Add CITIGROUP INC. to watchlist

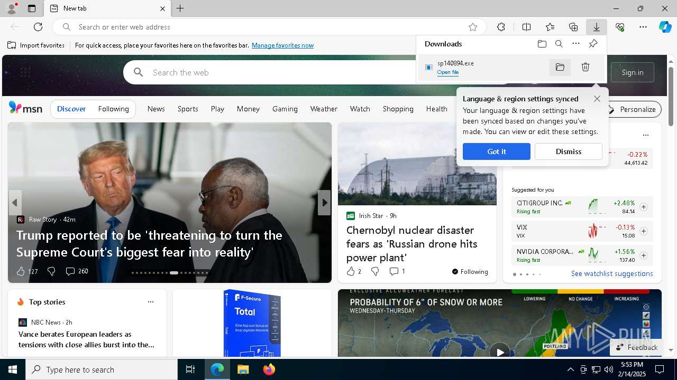644,207
